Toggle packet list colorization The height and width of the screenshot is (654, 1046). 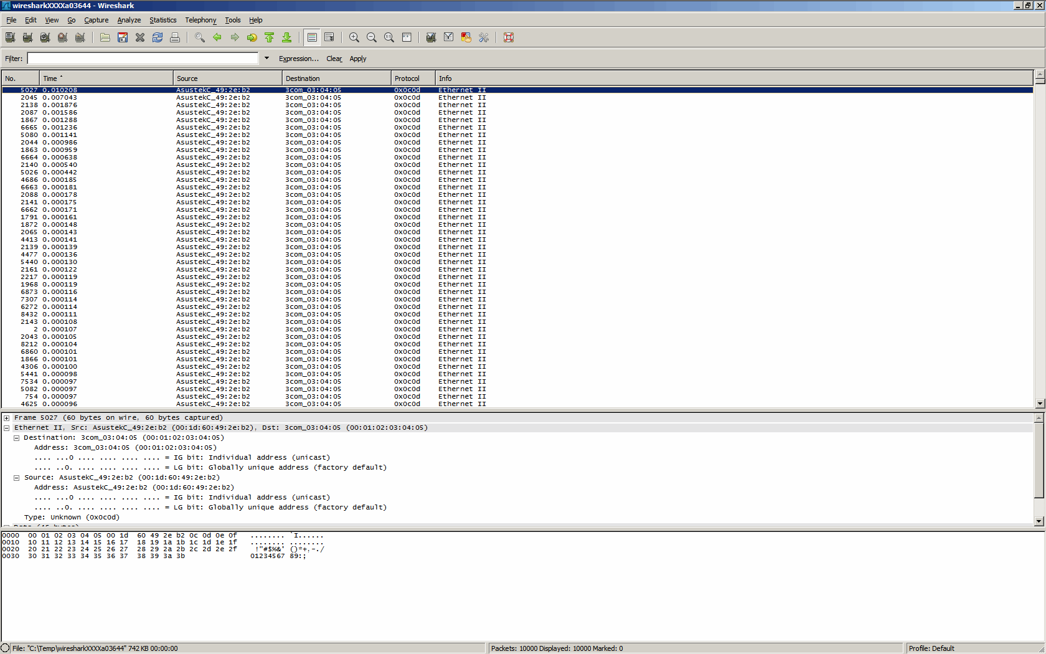point(312,37)
